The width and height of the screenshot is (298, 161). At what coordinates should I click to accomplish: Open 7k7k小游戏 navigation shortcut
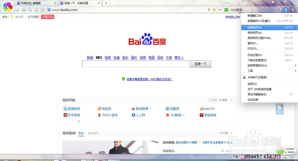pos(108,115)
